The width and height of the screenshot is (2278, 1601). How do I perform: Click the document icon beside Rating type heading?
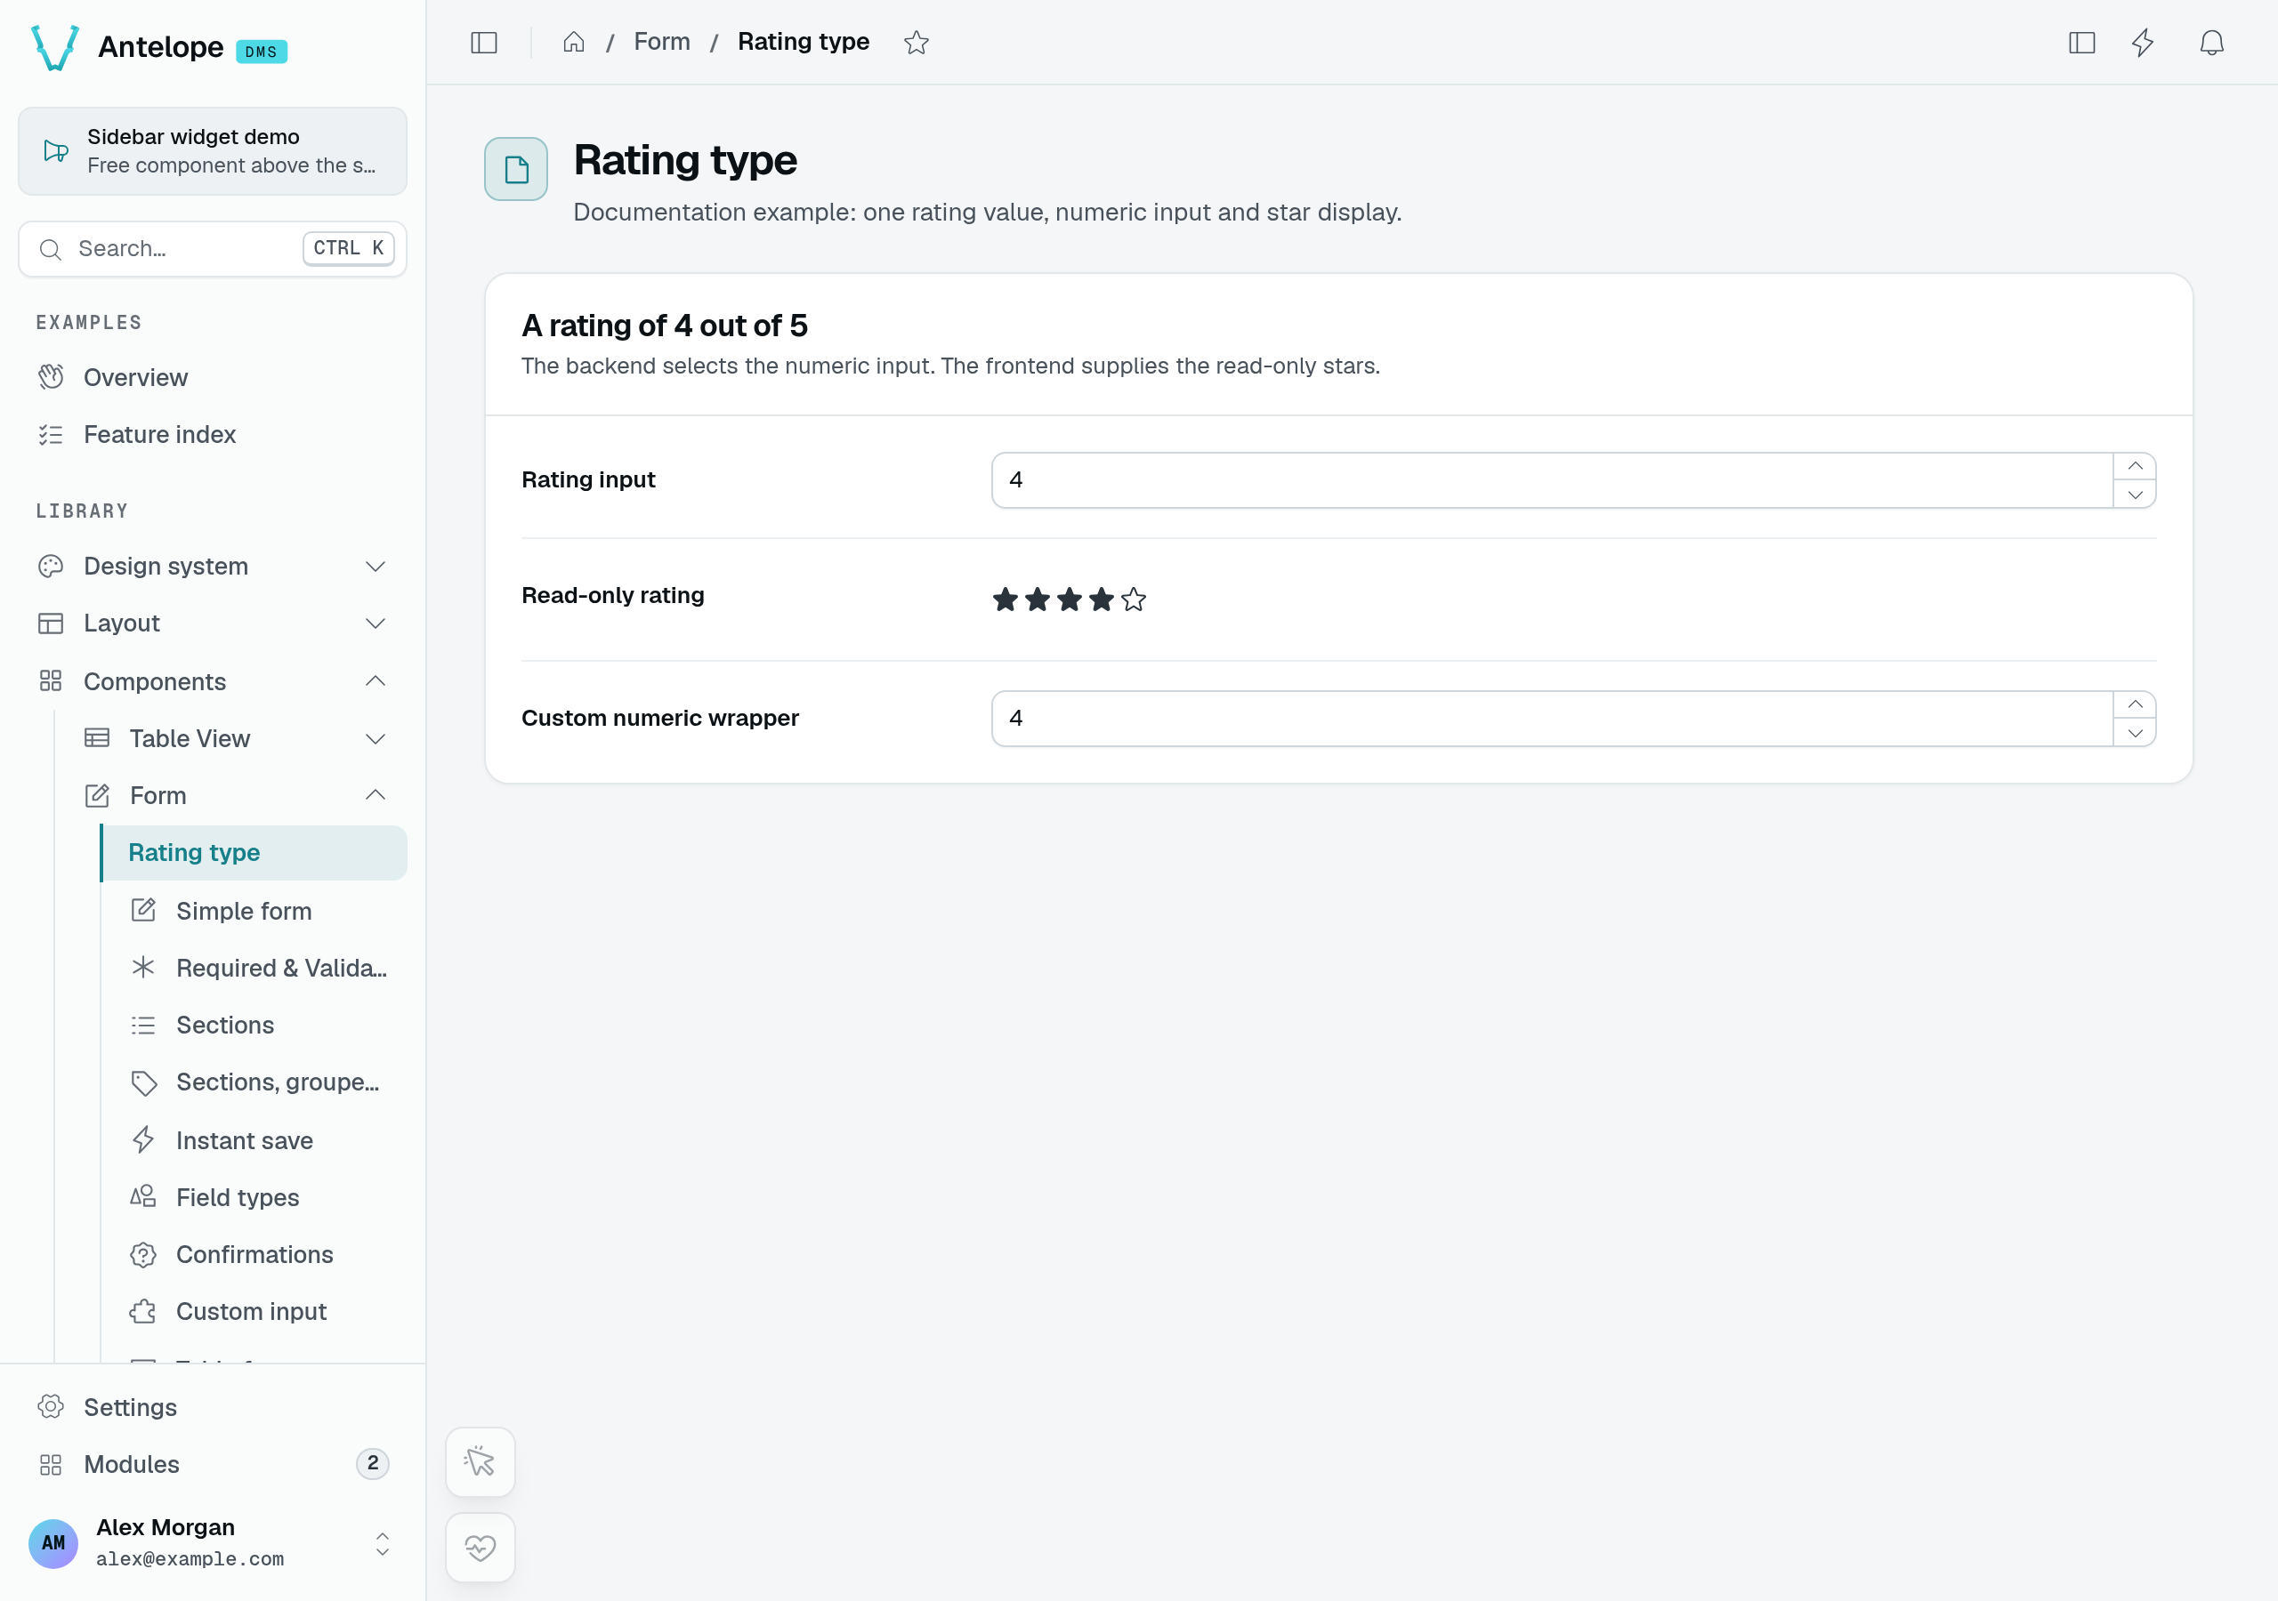516,169
